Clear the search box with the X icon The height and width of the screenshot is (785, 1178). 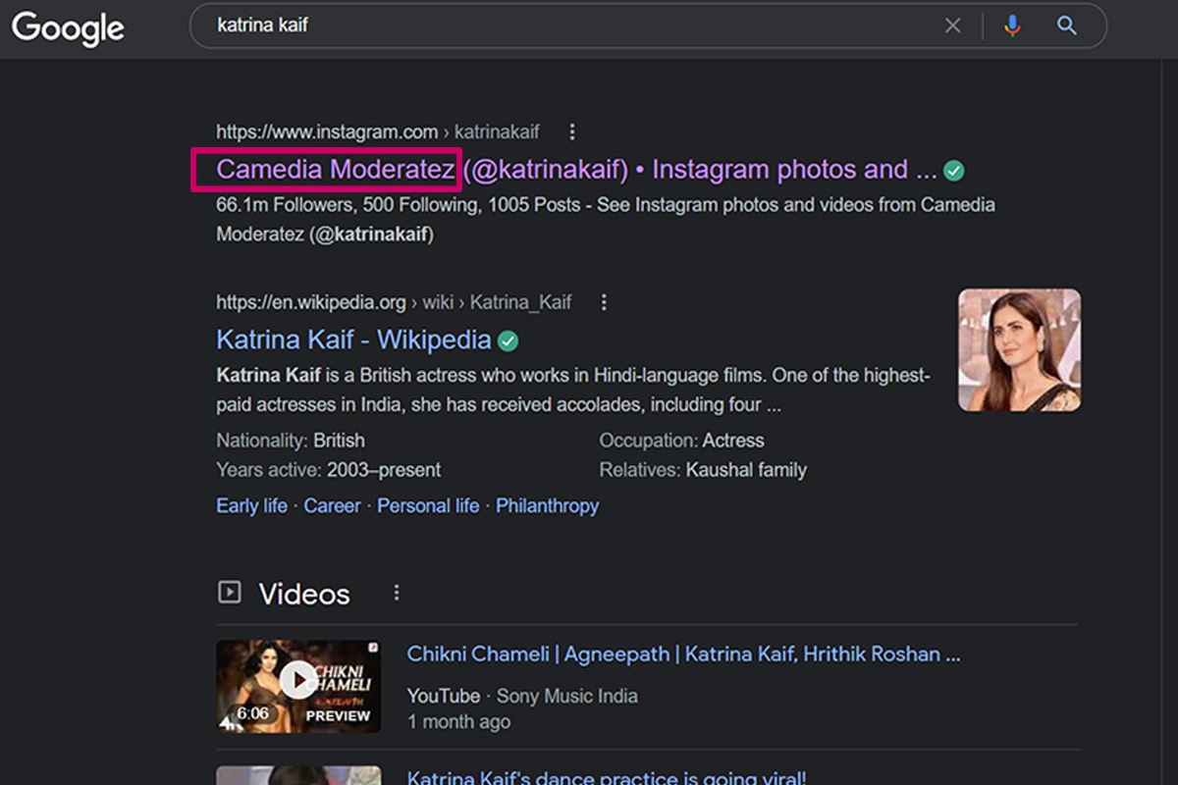coord(952,26)
